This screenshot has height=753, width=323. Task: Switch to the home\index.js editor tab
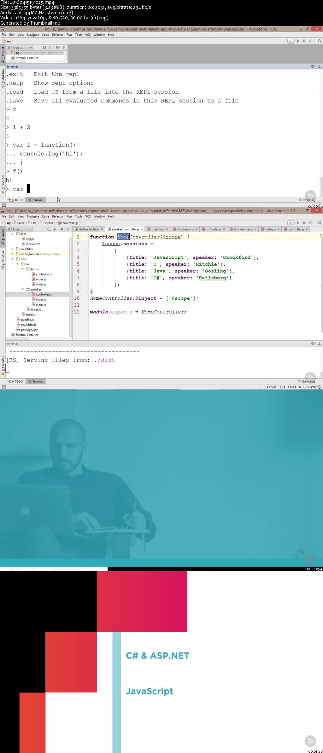tap(243, 229)
